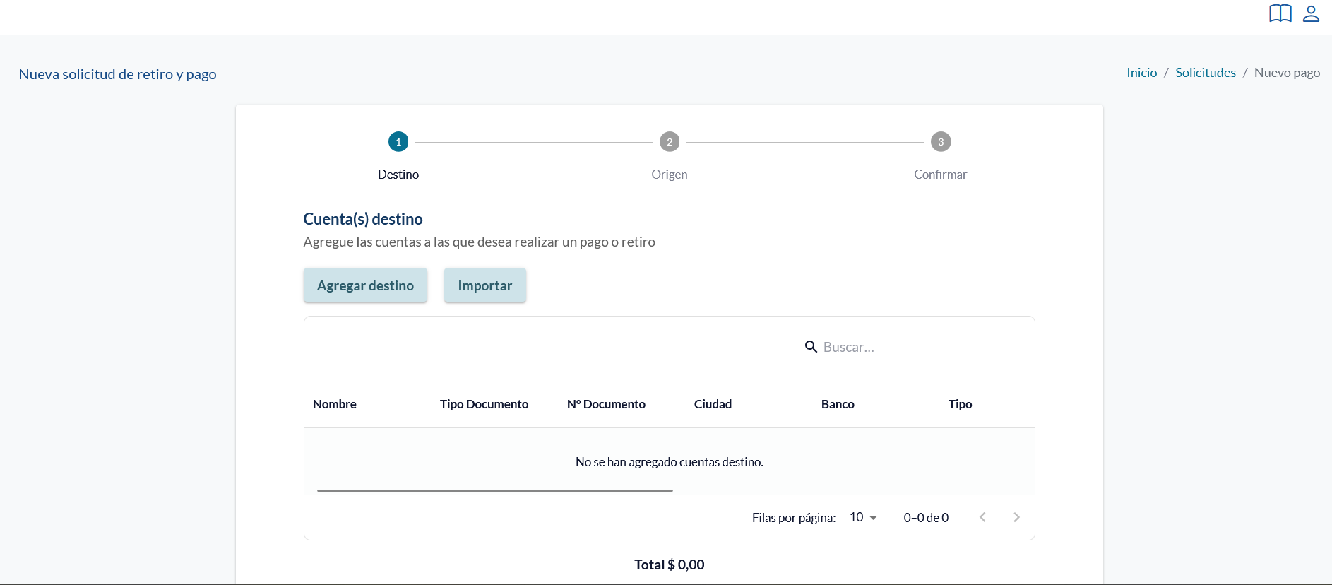The image size is (1332, 585).
Task: Sort by Ciudad column header
Action: coord(713,404)
